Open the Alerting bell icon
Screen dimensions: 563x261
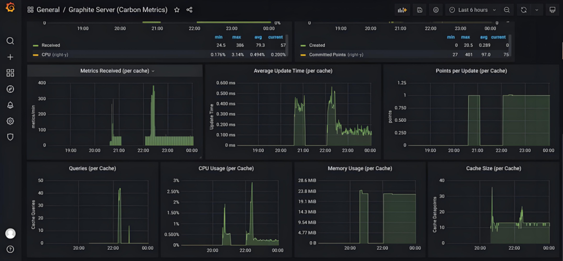(x=10, y=105)
